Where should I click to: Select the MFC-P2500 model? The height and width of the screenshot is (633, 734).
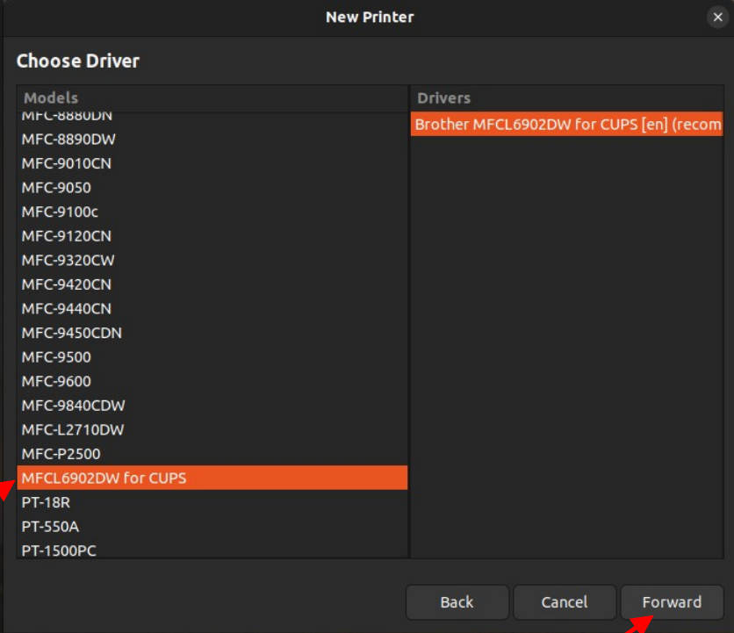[x=61, y=454]
